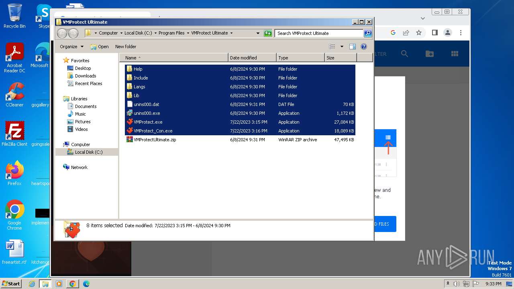This screenshot has height=289, width=514.
Task: Open the Chrome profile avatar
Action: [448, 33]
